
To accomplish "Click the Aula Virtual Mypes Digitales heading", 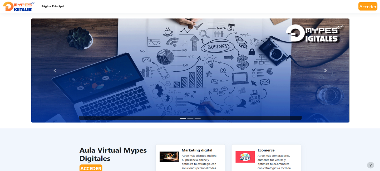I will click(113, 155).
